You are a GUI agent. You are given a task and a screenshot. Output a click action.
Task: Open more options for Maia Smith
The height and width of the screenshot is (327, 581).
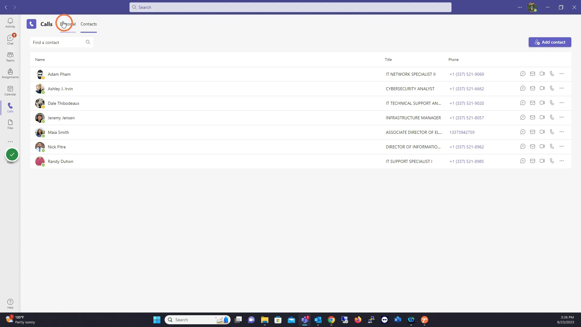pyautogui.click(x=561, y=132)
